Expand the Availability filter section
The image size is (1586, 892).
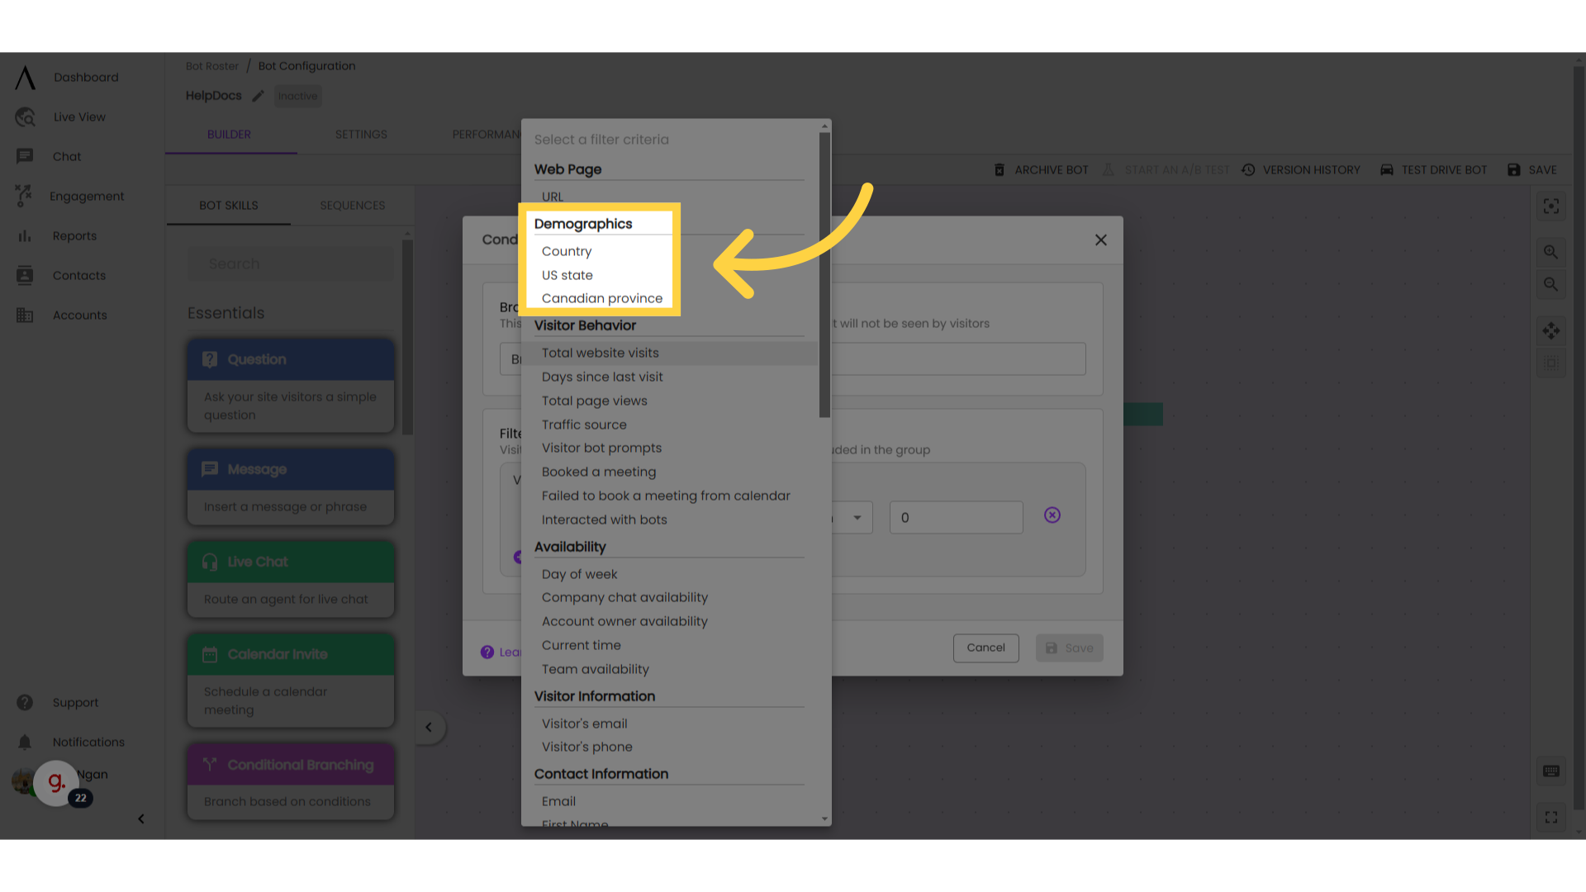[568, 546]
